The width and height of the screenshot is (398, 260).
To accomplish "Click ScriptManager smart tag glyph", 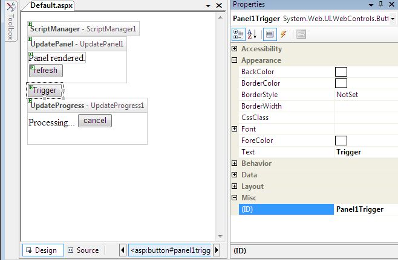I will pyautogui.click(x=30, y=24).
